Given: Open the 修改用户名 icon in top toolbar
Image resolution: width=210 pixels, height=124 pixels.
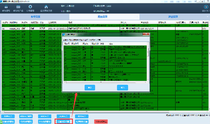Looking at the screenshot, I should coord(19,7).
